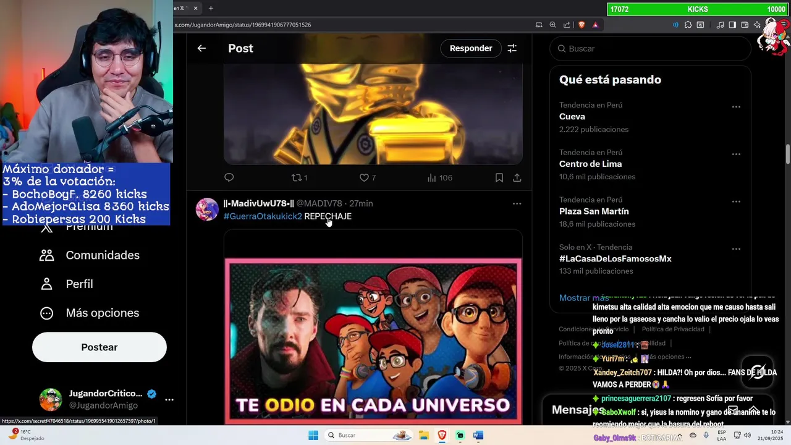
Task: Go back with the Post arrow
Action: tap(201, 48)
